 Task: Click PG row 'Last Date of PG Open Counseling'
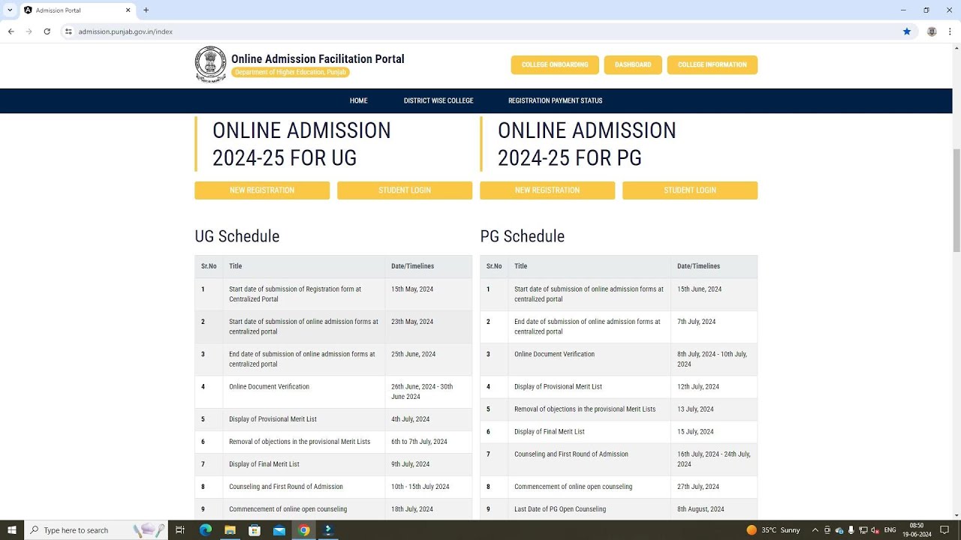click(619, 509)
